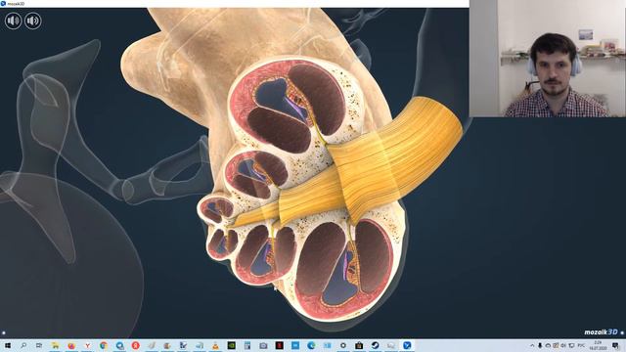The image size is (626, 352).
Task: Open the volume tray icon
Action: 563,345
